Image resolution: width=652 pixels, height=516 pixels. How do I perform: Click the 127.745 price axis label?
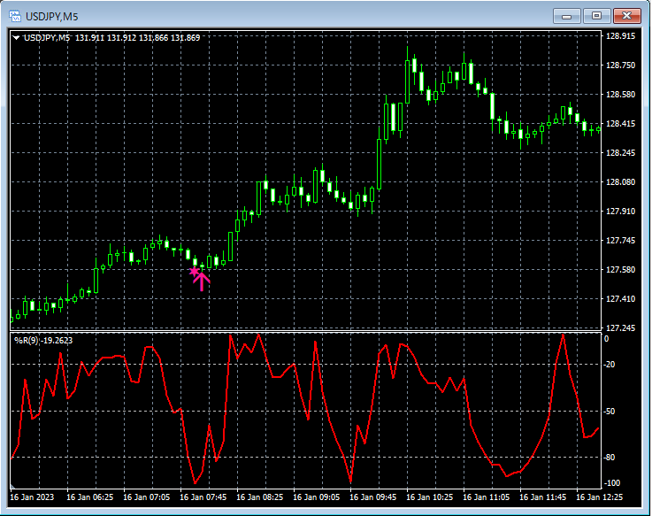620,241
